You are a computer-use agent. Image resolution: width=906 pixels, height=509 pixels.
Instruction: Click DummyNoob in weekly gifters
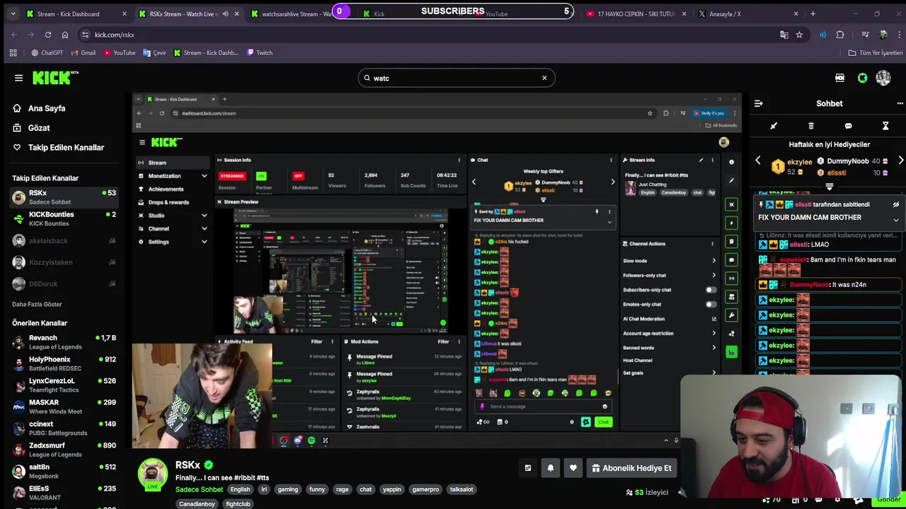coord(847,161)
